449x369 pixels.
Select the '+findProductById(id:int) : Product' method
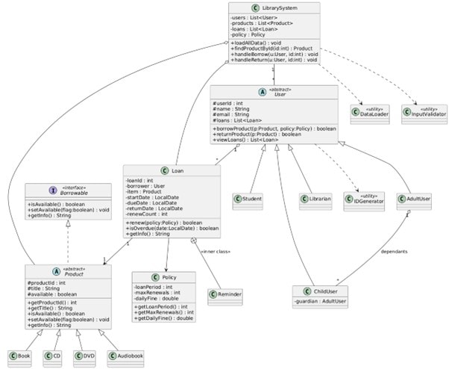tap(271, 49)
